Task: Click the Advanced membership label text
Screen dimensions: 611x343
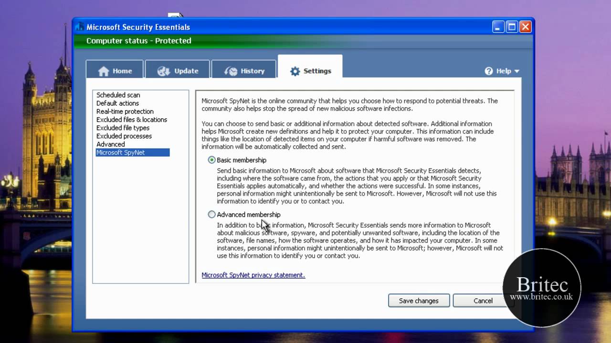Action: click(249, 214)
